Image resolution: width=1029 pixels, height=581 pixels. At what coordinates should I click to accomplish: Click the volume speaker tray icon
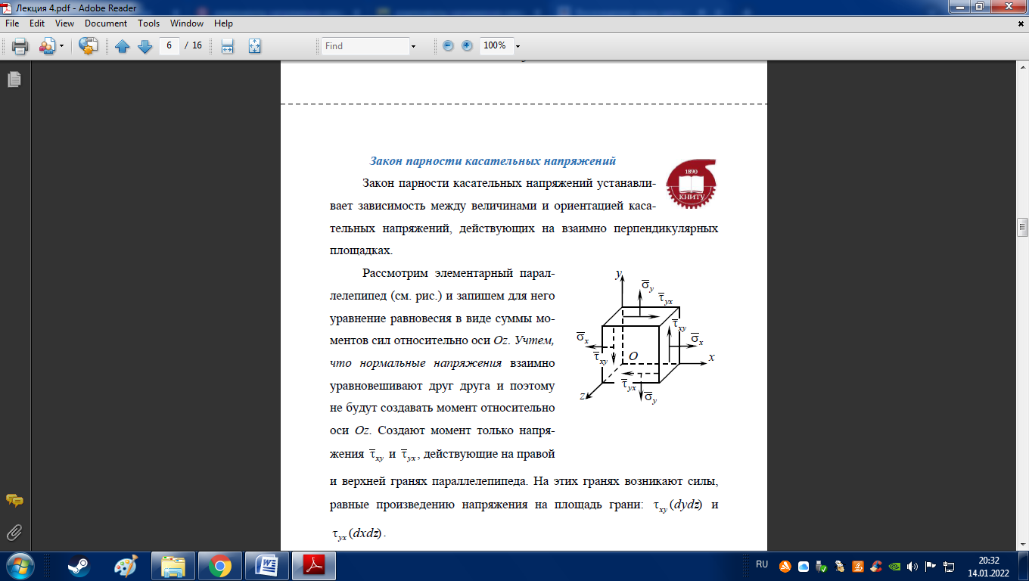(912, 566)
